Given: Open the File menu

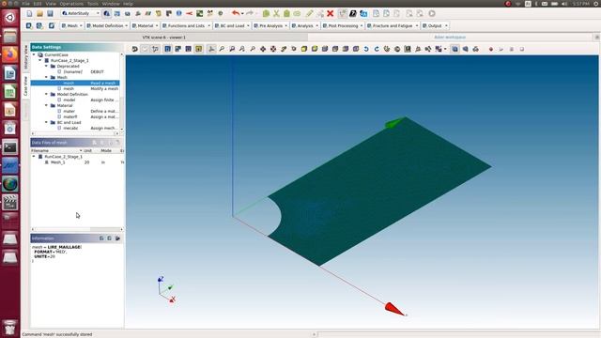Looking at the screenshot, I should (25, 4).
